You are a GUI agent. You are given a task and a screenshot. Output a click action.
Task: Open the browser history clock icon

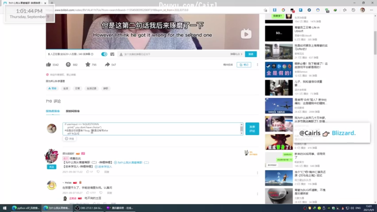coord(353,10)
